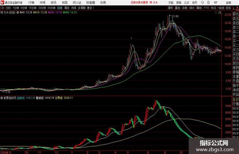239x154 pixels.
Task: Click the 游客 user account
Action: 228,3
